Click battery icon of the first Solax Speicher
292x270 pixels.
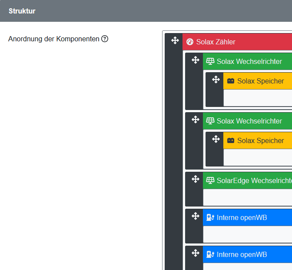(231, 81)
